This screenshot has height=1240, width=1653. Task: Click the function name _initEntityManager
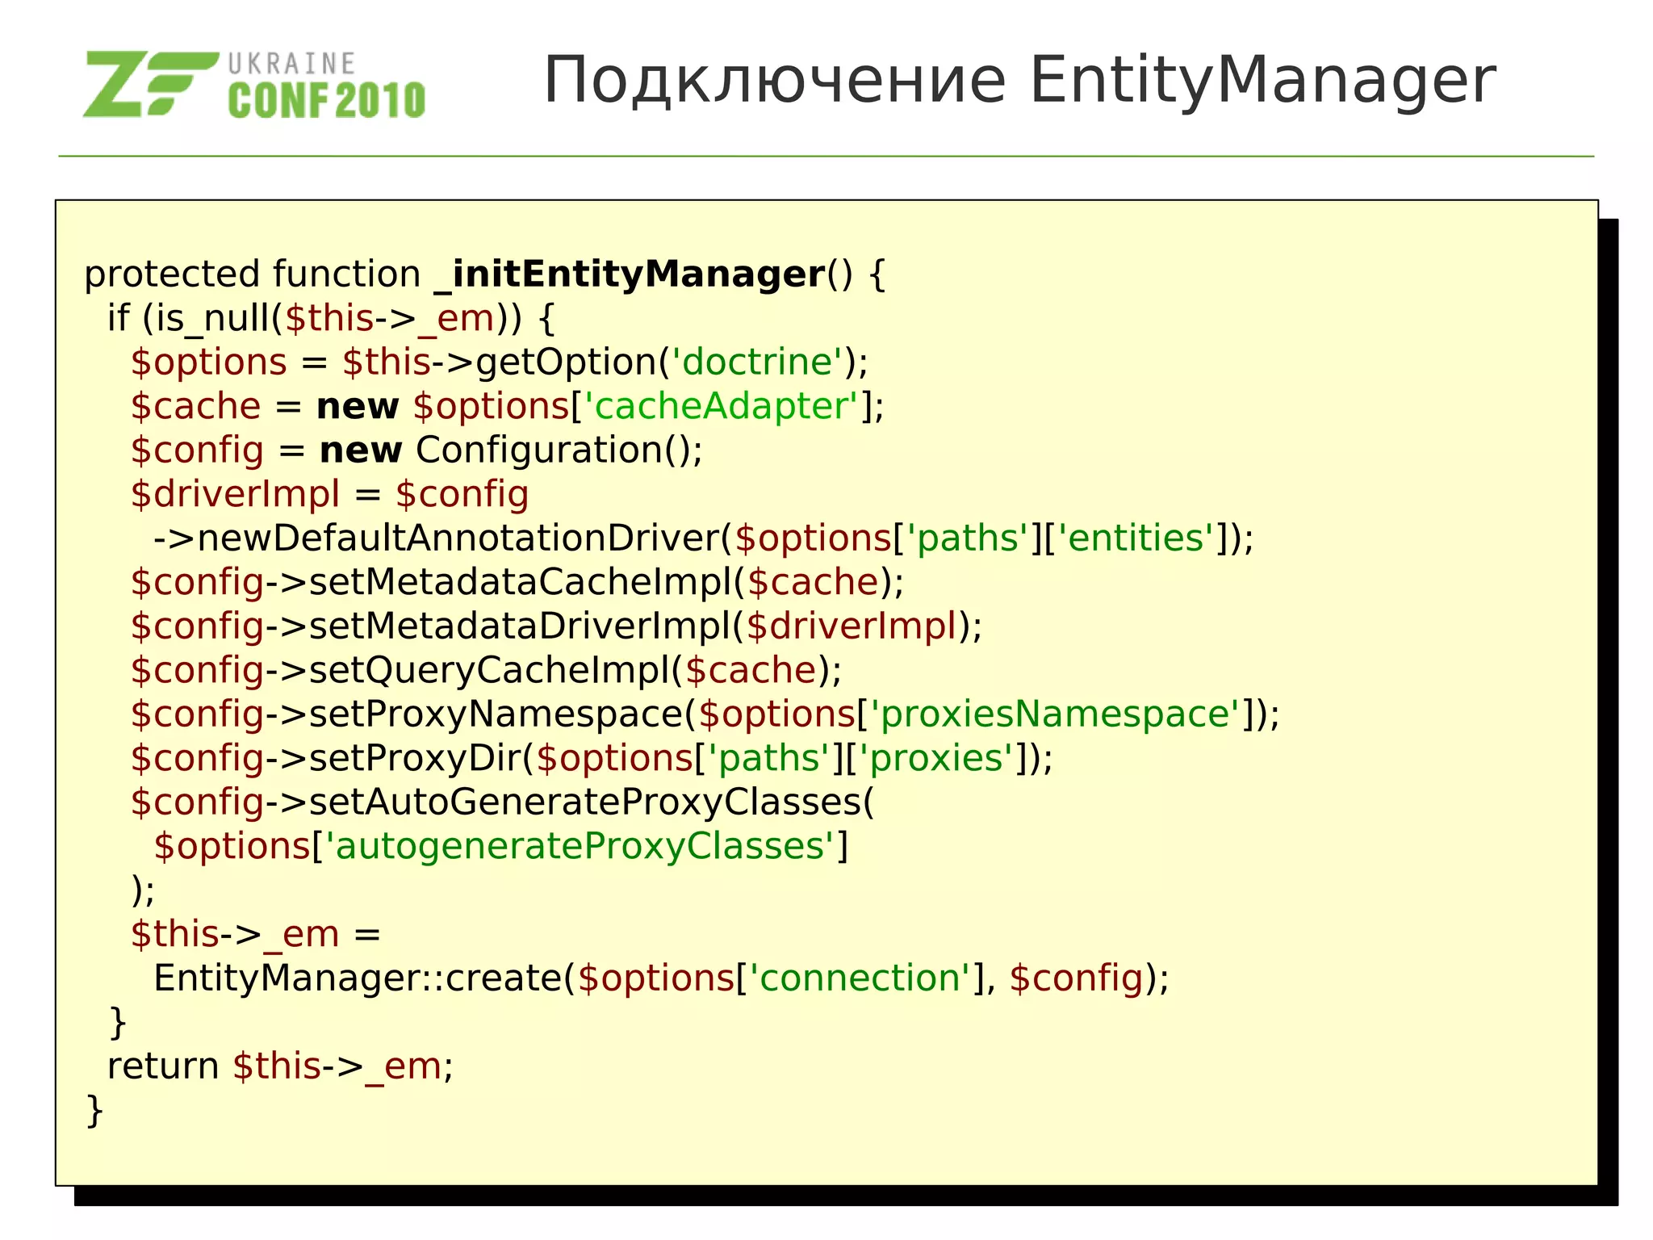(x=630, y=274)
